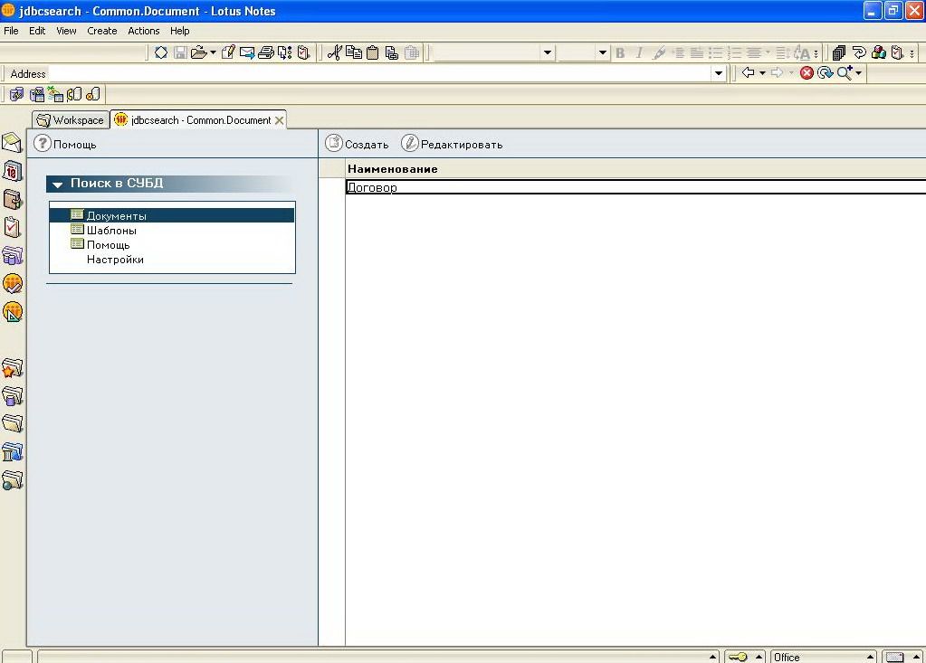Open the folder icon dropdown arrow
The height and width of the screenshot is (663, 926).
click(213, 52)
